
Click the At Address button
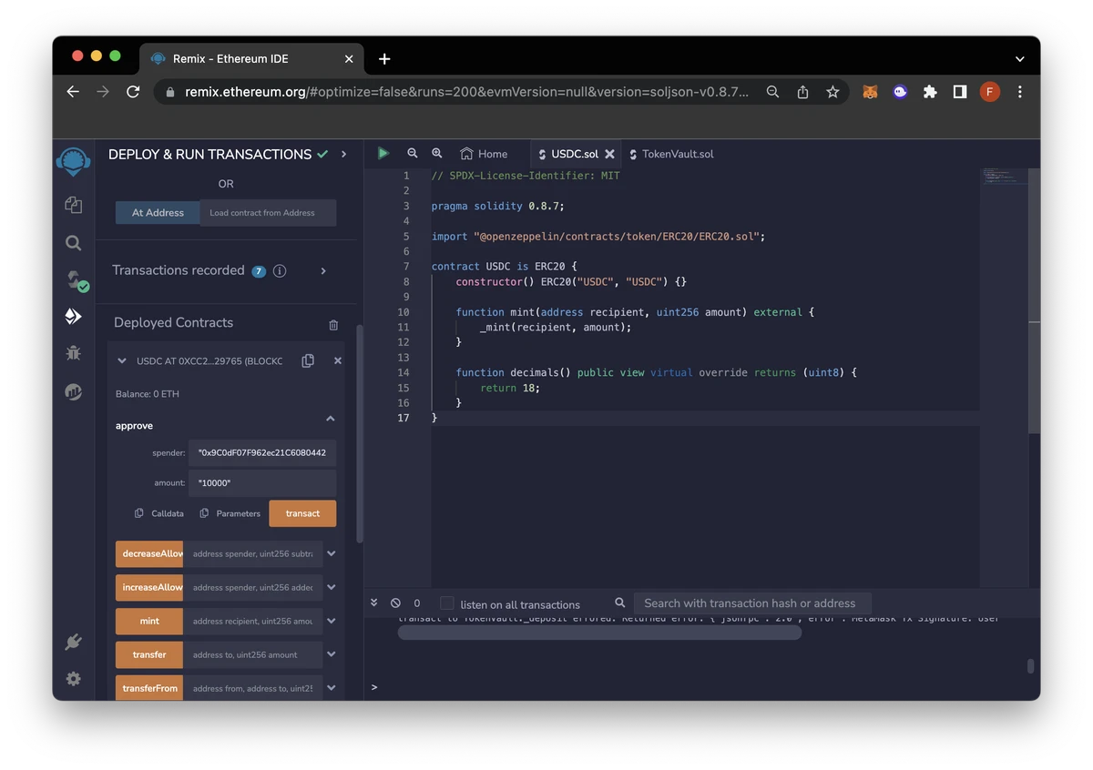[158, 213]
